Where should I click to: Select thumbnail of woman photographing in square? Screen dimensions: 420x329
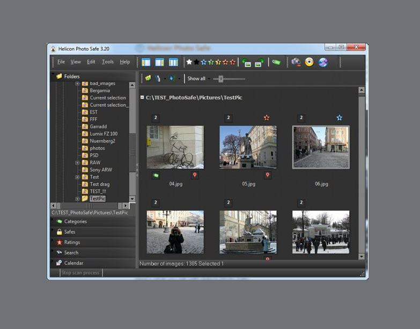(175, 232)
